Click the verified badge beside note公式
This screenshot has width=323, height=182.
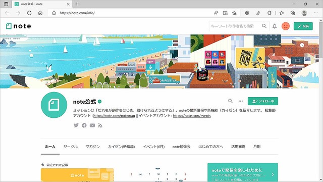(x=100, y=102)
